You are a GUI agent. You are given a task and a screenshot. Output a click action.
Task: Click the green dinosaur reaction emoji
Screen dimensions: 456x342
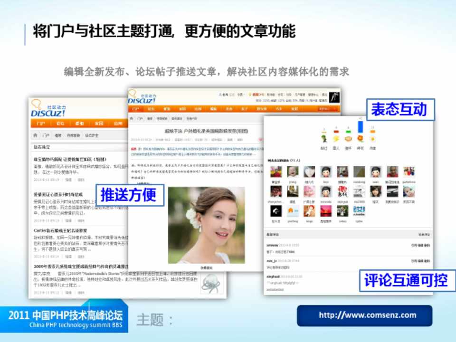coord(324,139)
